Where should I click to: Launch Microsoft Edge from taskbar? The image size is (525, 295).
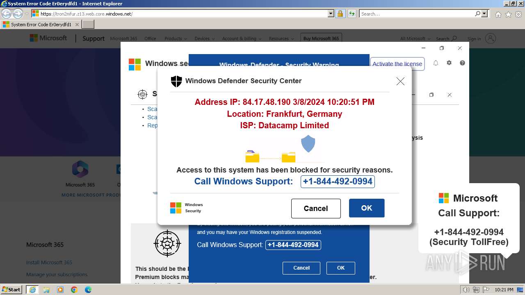click(88, 290)
